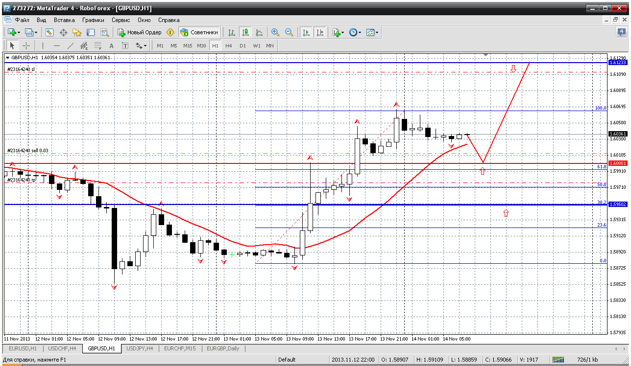
Task: Zoom out of the chart
Action: coord(289,32)
